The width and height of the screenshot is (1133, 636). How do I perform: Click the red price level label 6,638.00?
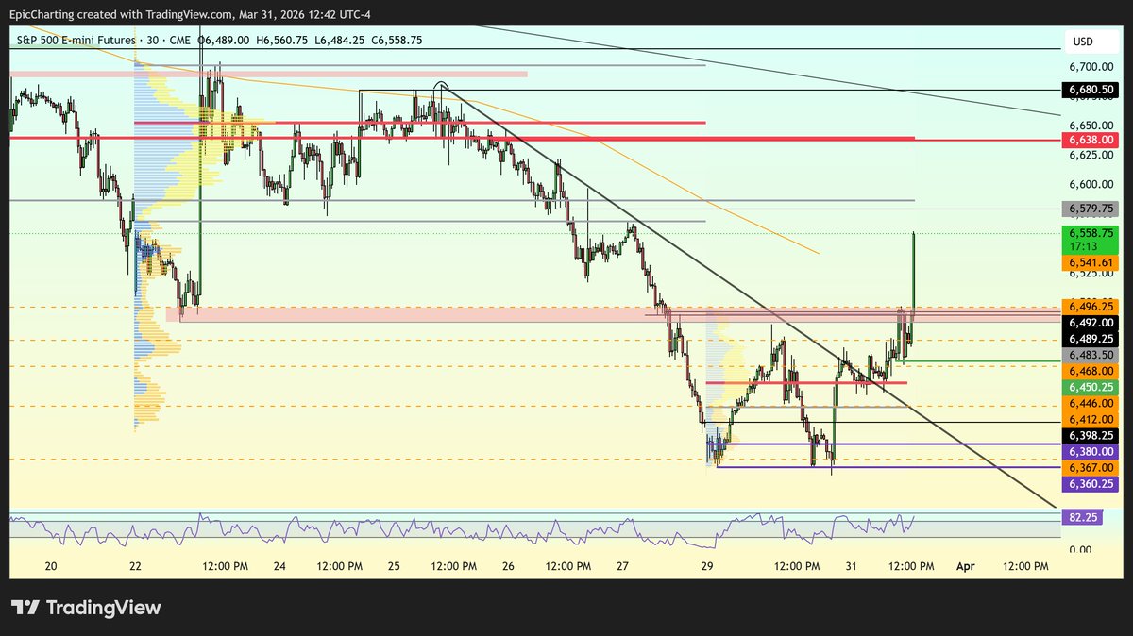click(1091, 140)
